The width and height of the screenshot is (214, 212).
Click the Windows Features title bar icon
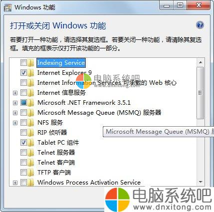point(7,7)
